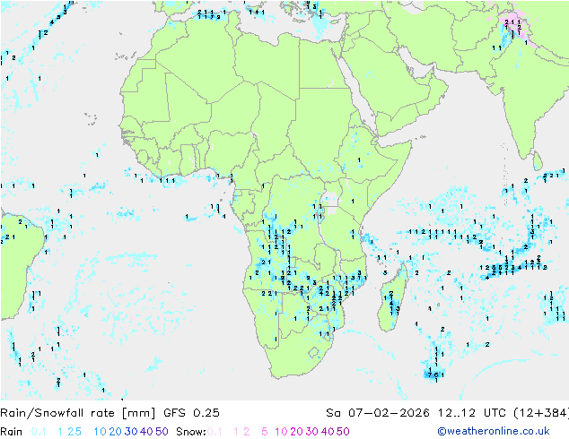This screenshot has height=439, width=569.
Task: Pick the Rain 5 legend value
Action: tap(78, 431)
